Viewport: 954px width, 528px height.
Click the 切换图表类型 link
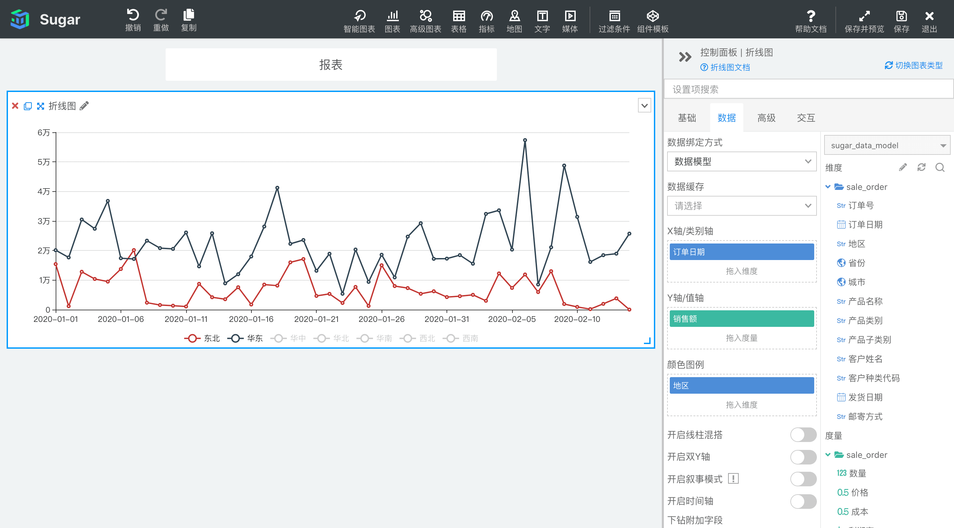coord(913,66)
